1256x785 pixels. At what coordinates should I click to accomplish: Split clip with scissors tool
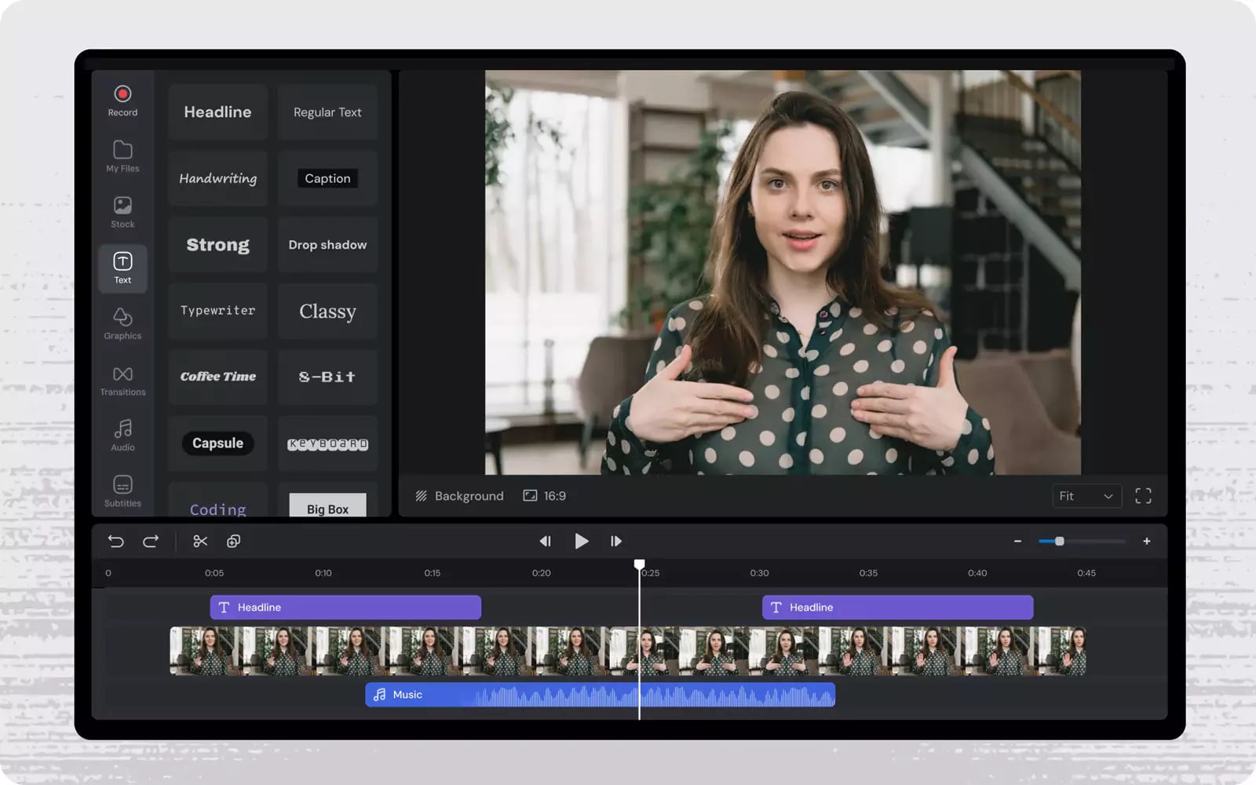[x=200, y=541]
